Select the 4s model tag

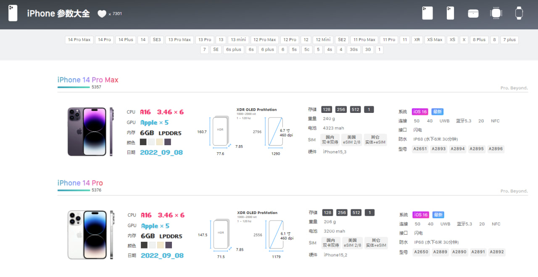coord(330,50)
